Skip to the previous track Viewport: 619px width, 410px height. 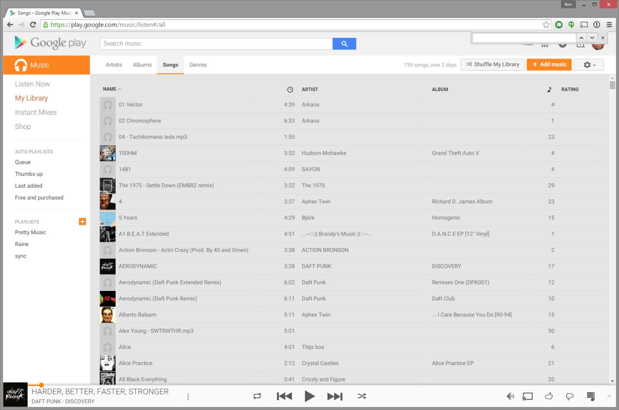pos(284,396)
